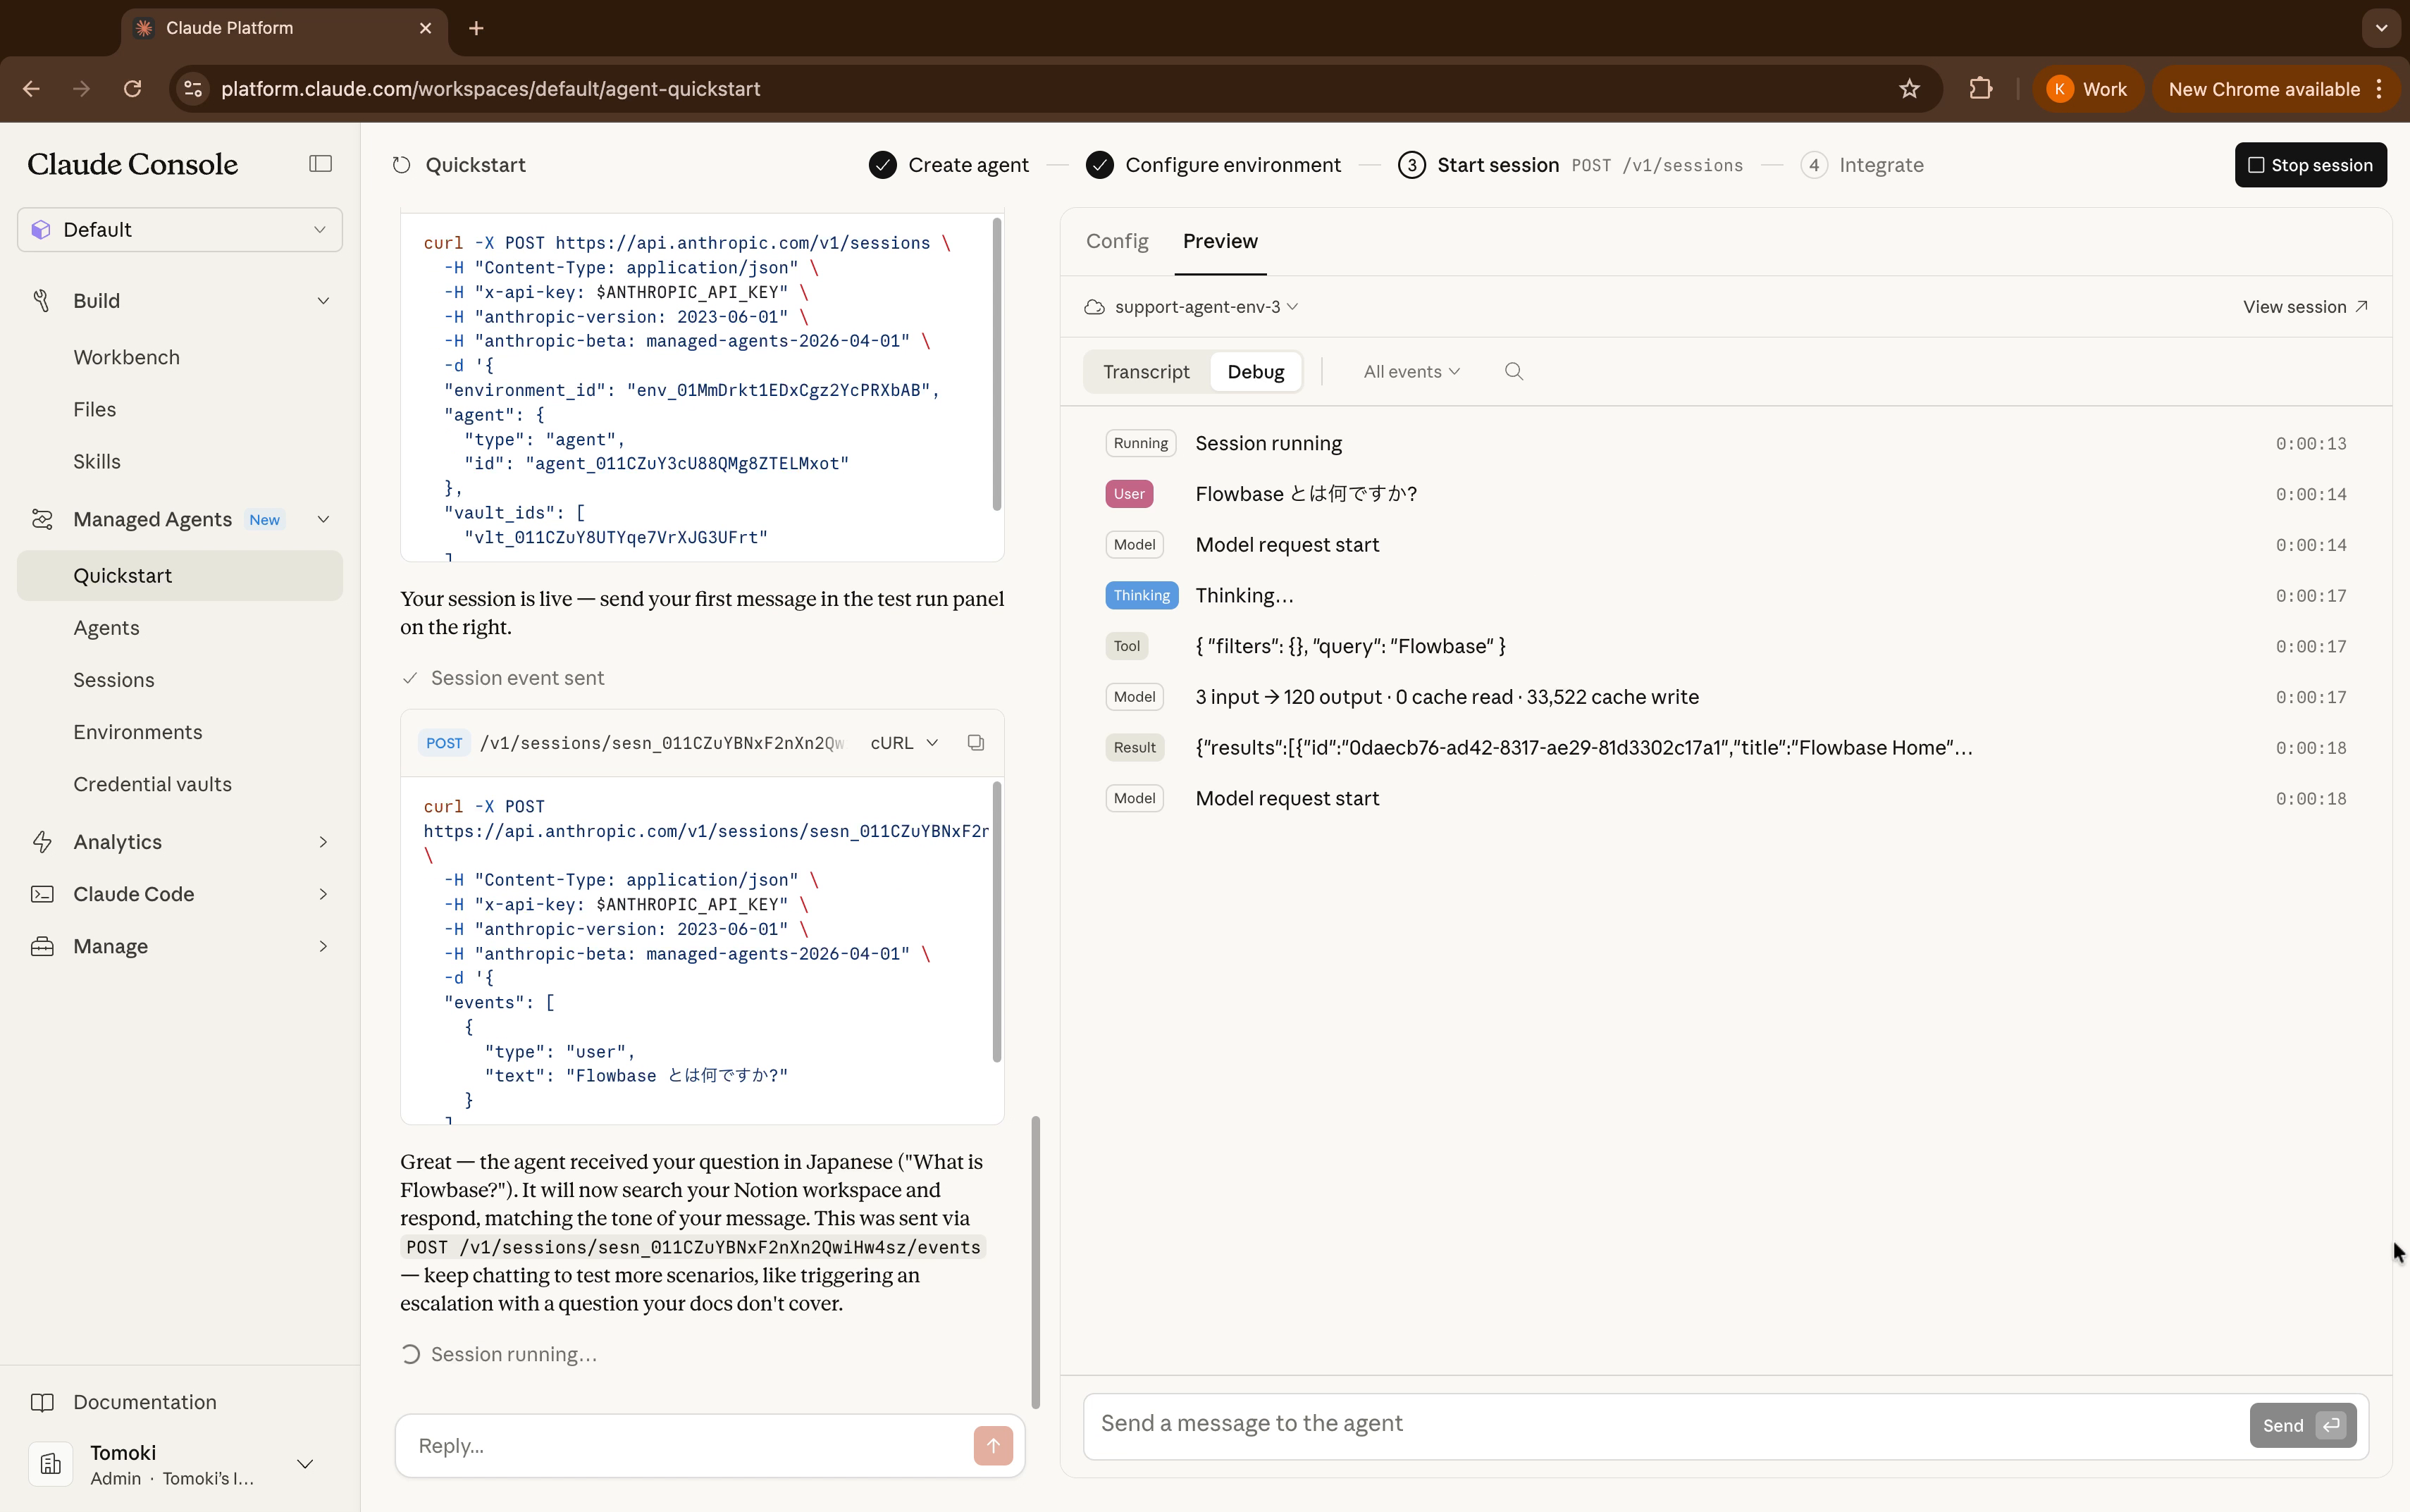Open a new browser tab
This screenshot has width=2410, height=1512.
476,28
